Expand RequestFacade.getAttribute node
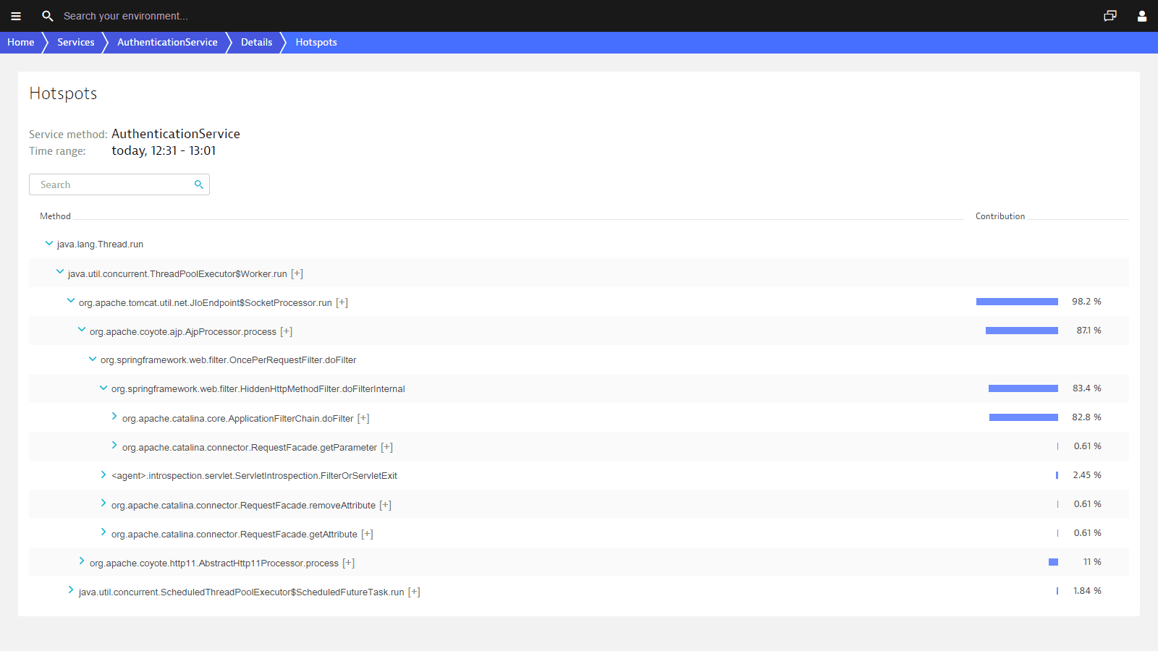Image resolution: width=1158 pixels, height=651 pixels. coord(103,532)
